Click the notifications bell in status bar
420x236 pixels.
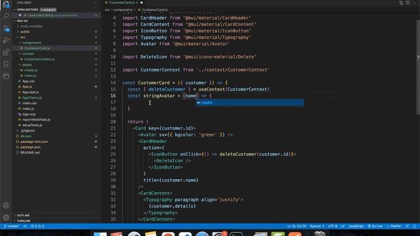414,226
